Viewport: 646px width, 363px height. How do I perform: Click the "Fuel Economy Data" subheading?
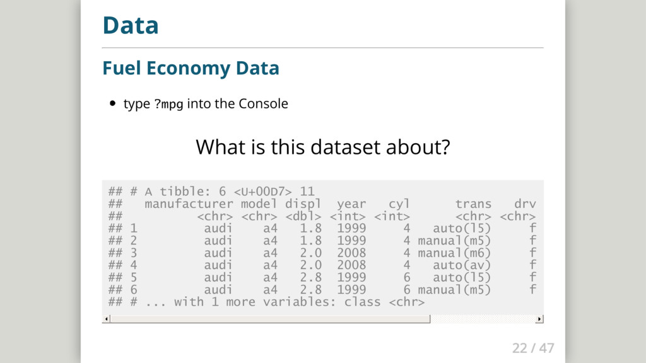tap(191, 68)
